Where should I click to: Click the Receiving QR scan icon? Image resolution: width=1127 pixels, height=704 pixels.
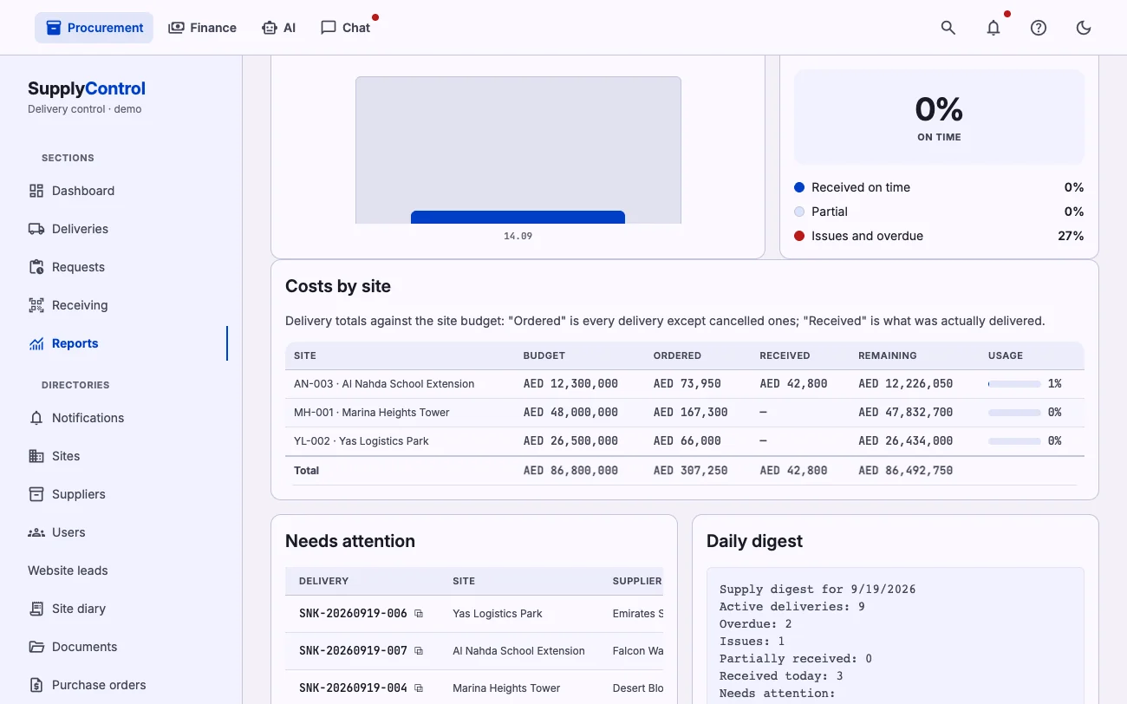coord(36,305)
